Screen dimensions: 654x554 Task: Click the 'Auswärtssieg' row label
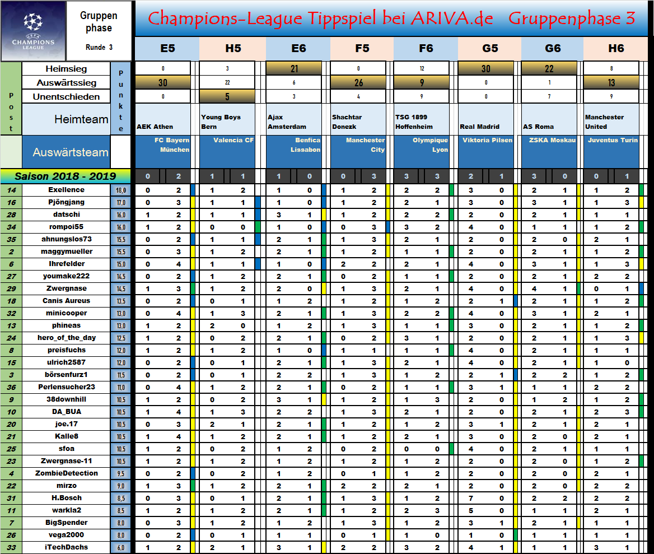(x=66, y=82)
